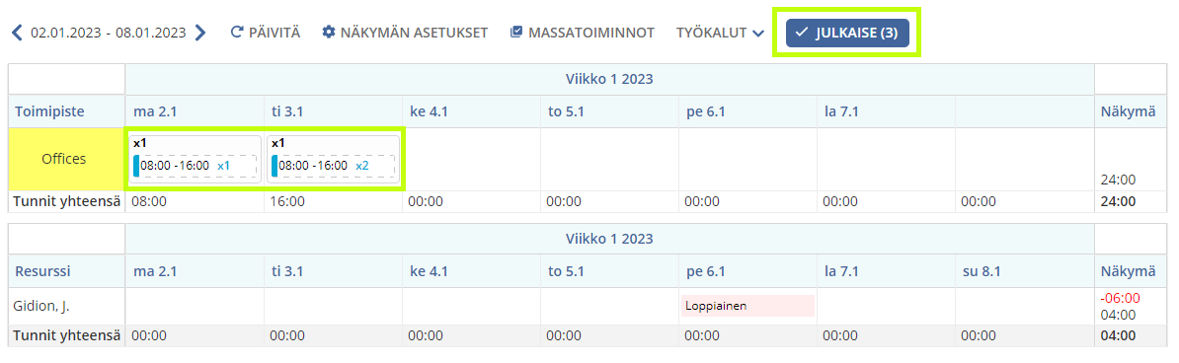1179x363 pixels.
Task: Open Massatoiminnot bulk actions
Action: coord(582,33)
